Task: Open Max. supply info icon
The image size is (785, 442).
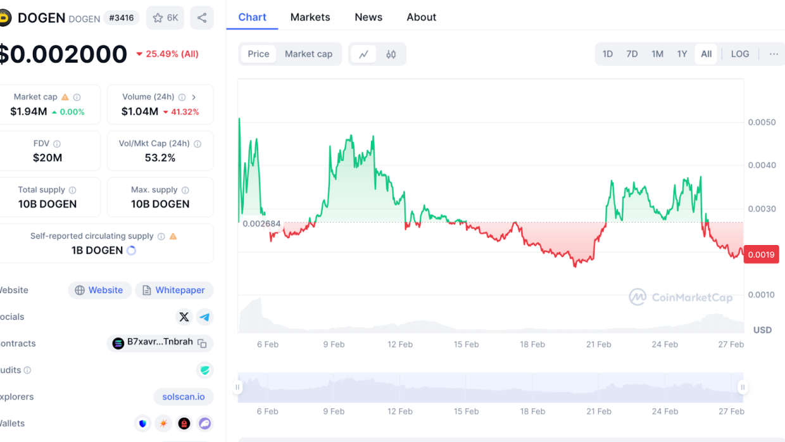Action: [x=185, y=190]
